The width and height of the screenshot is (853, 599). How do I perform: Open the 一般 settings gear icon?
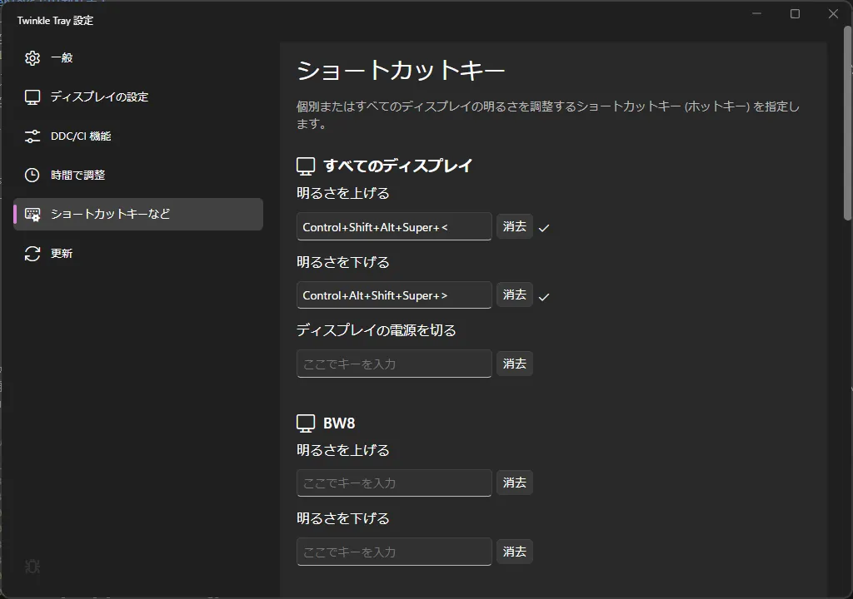(x=32, y=58)
